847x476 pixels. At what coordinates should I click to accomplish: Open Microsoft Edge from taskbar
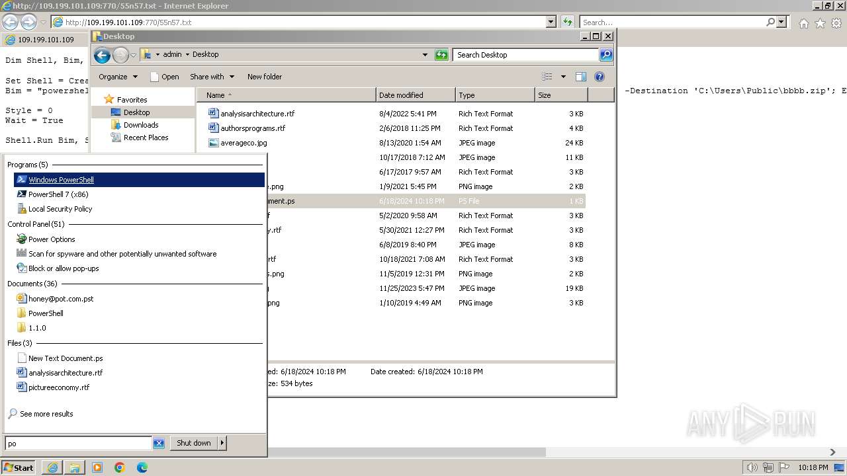[x=142, y=467]
